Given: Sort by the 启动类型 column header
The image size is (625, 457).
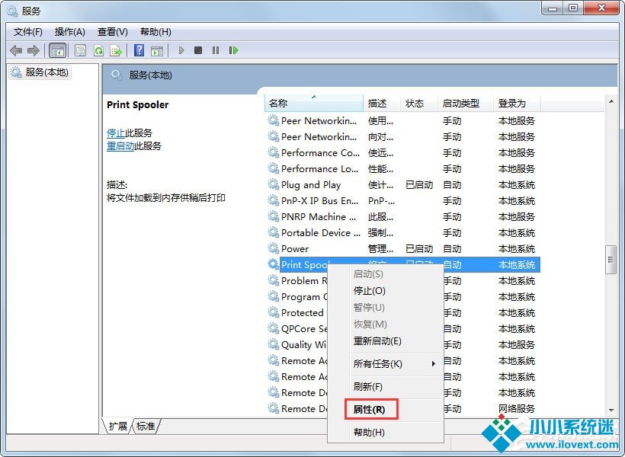Looking at the screenshot, I should 465,103.
